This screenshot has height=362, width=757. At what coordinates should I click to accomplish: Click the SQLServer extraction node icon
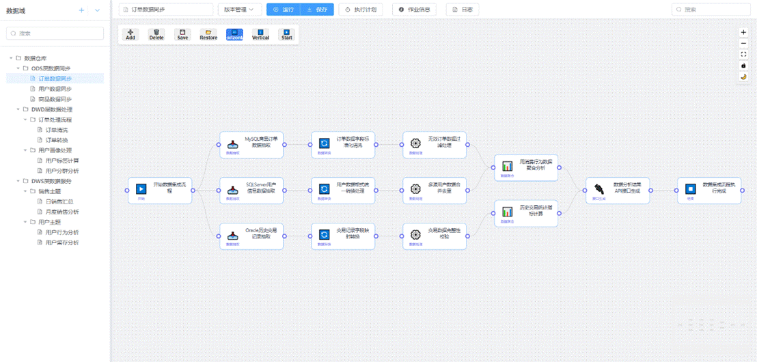[233, 189]
